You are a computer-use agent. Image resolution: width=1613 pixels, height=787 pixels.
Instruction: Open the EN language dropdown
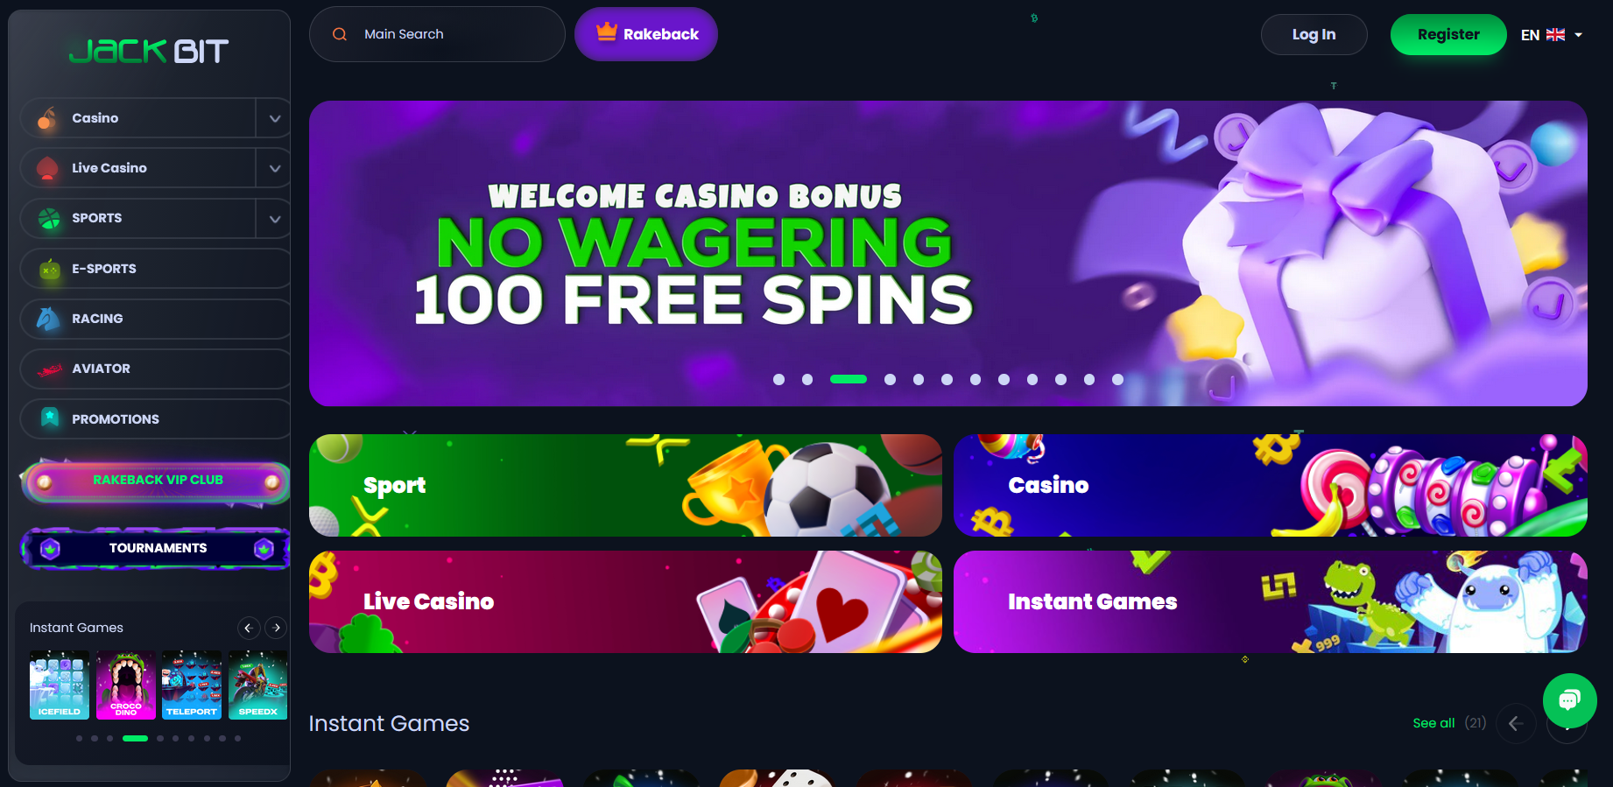pos(1552,35)
